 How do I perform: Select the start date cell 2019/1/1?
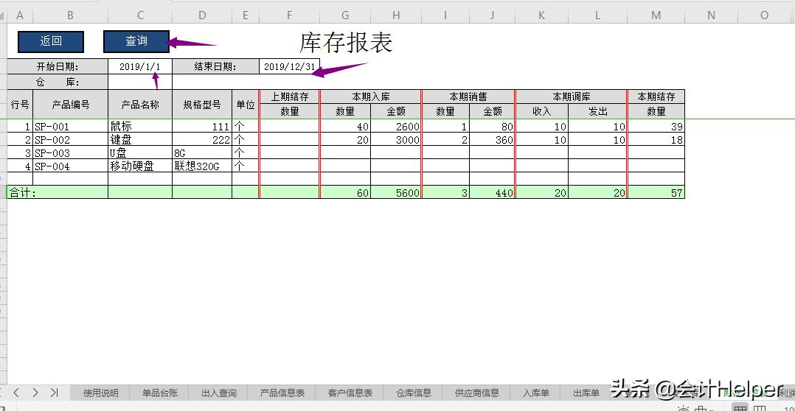click(x=140, y=66)
